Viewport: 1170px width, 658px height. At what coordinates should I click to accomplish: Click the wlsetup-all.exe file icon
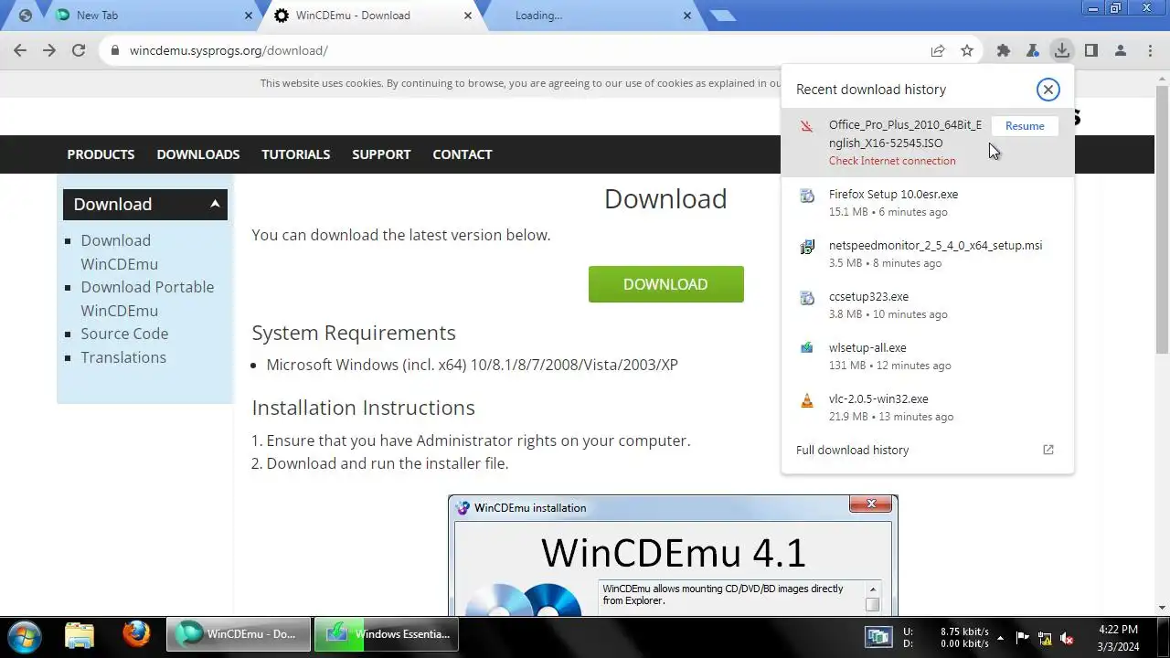807,348
